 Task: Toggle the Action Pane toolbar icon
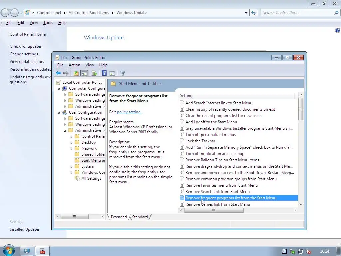tap(112, 73)
